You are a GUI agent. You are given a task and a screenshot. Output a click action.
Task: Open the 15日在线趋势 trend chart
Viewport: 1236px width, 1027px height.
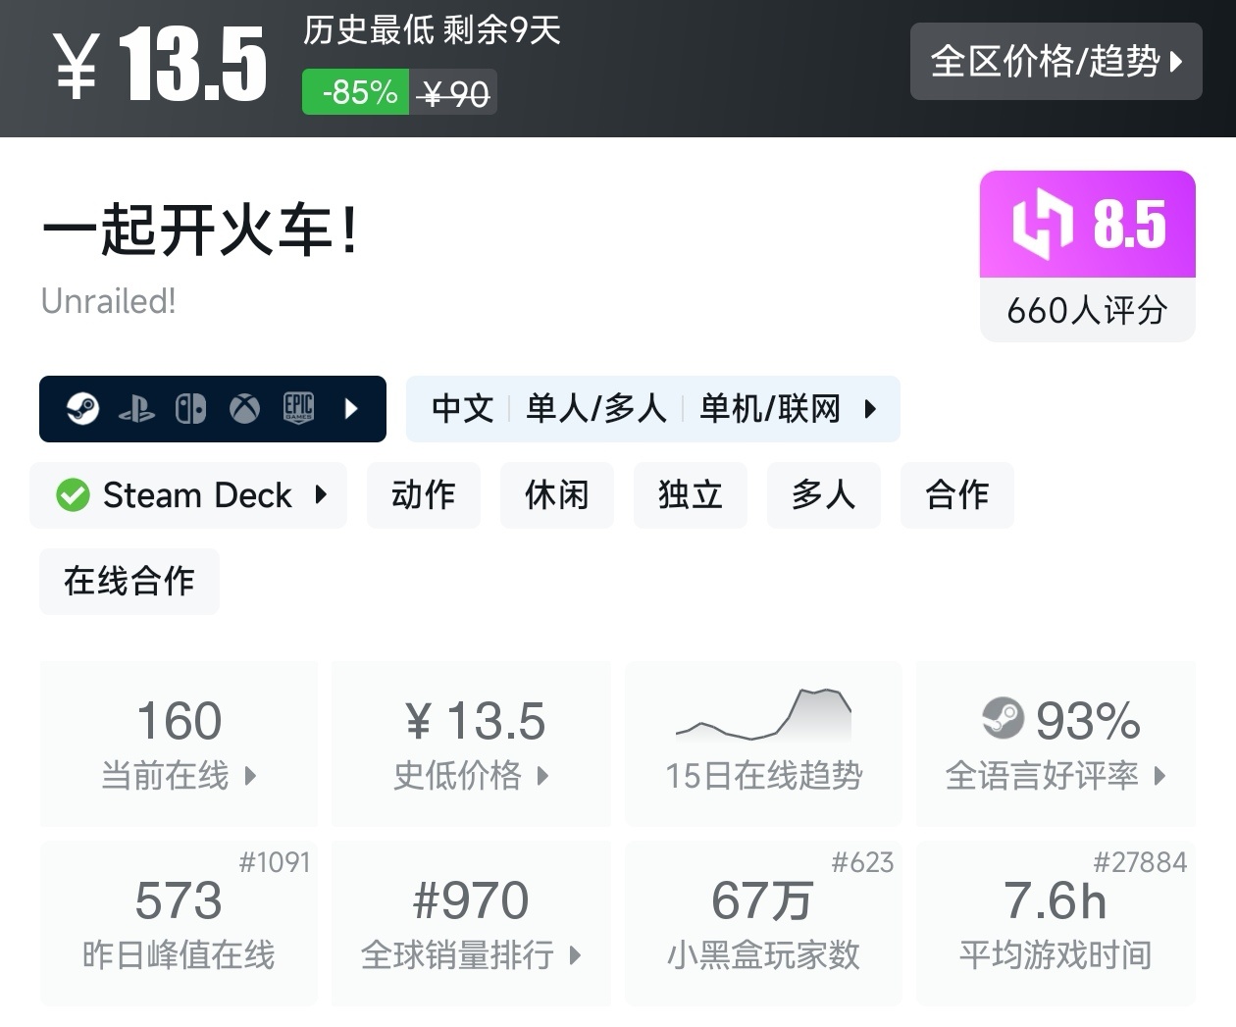pos(763,744)
